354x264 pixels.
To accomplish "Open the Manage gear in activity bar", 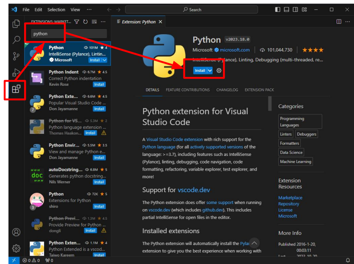I will pos(16,248).
